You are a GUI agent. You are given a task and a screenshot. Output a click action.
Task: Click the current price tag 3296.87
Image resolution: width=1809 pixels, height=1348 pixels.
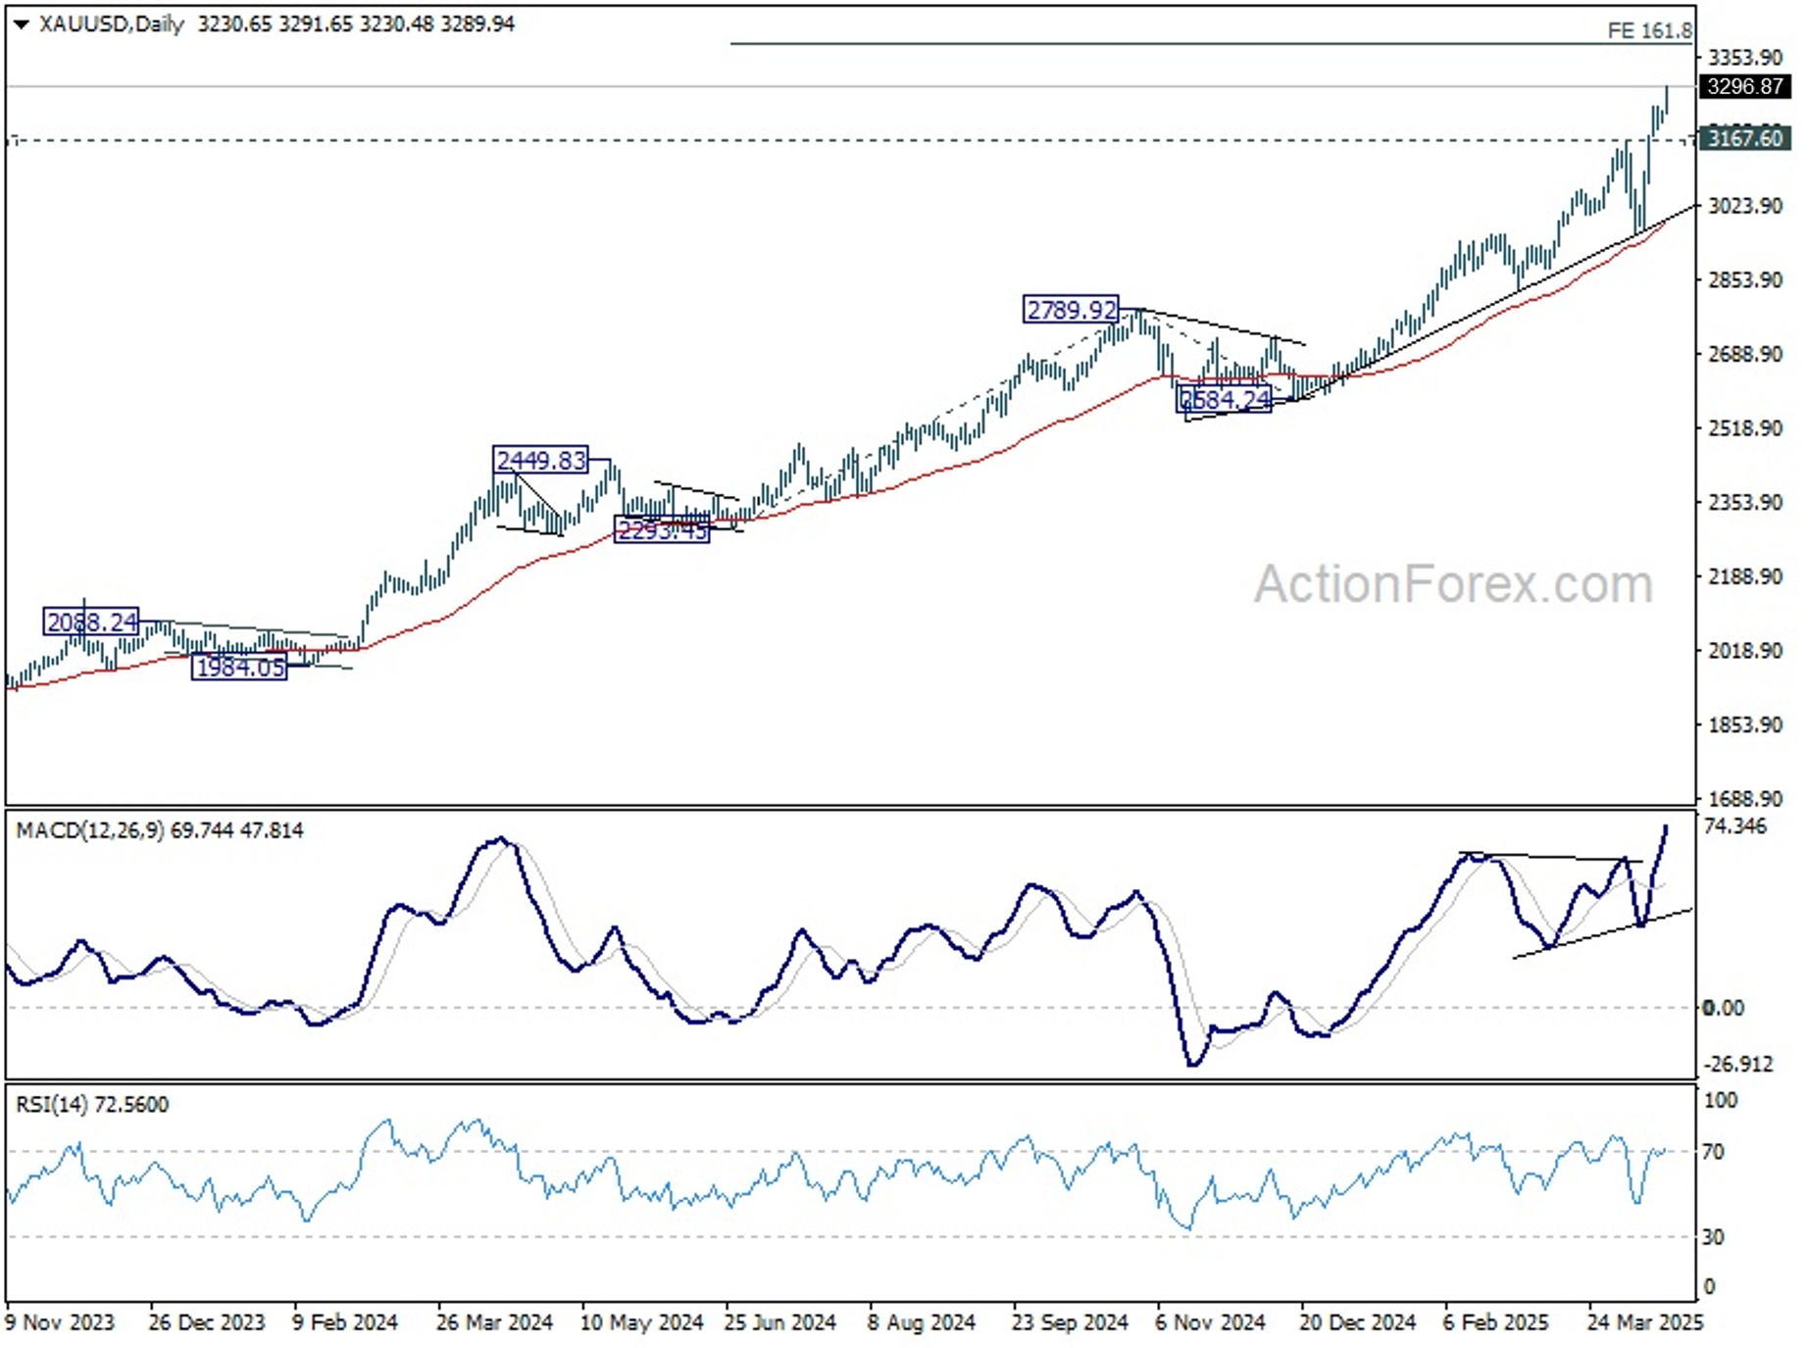pyautogui.click(x=1745, y=86)
